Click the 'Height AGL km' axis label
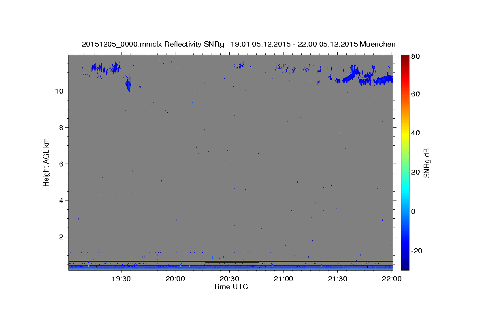 tap(47, 162)
